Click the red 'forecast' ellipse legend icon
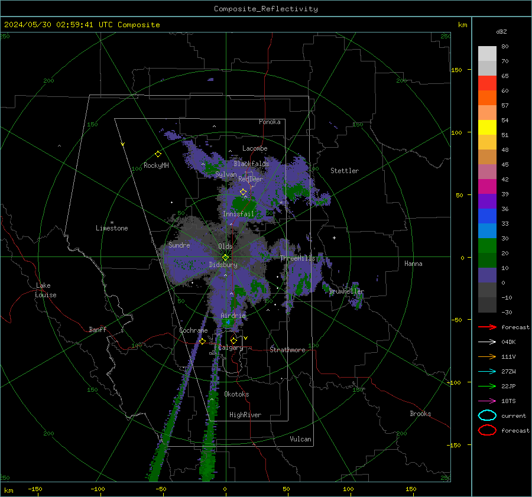This screenshot has width=532, height=497. click(x=487, y=430)
